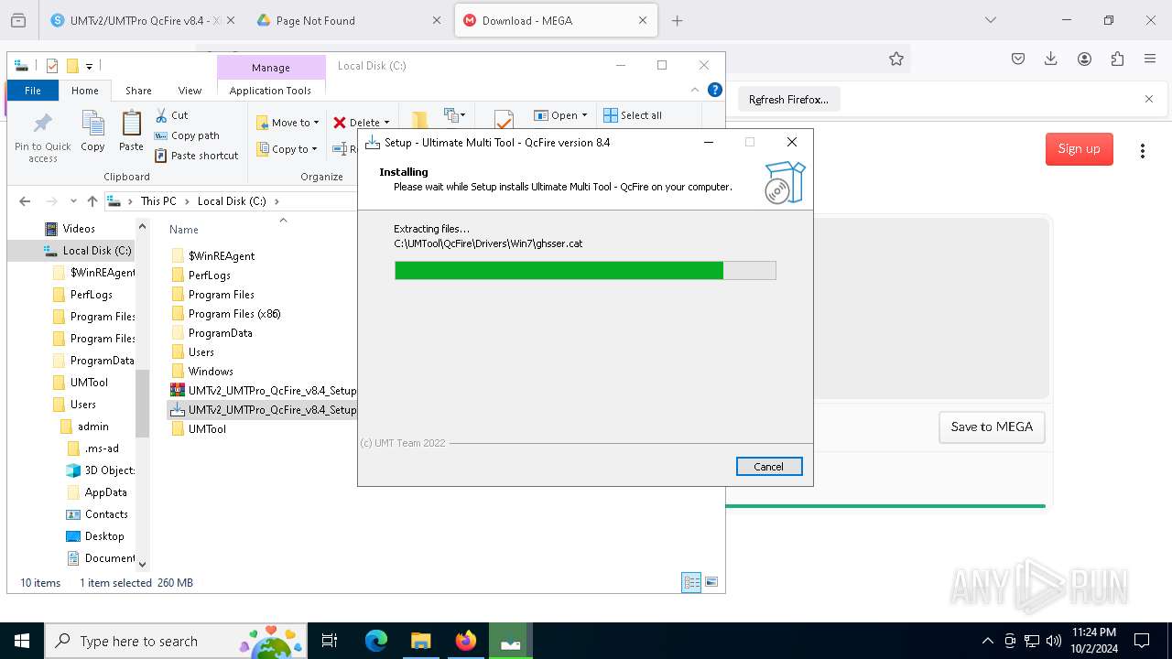The image size is (1172, 659).
Task: Open Firefox account icon
Action: coord(1084,59)
